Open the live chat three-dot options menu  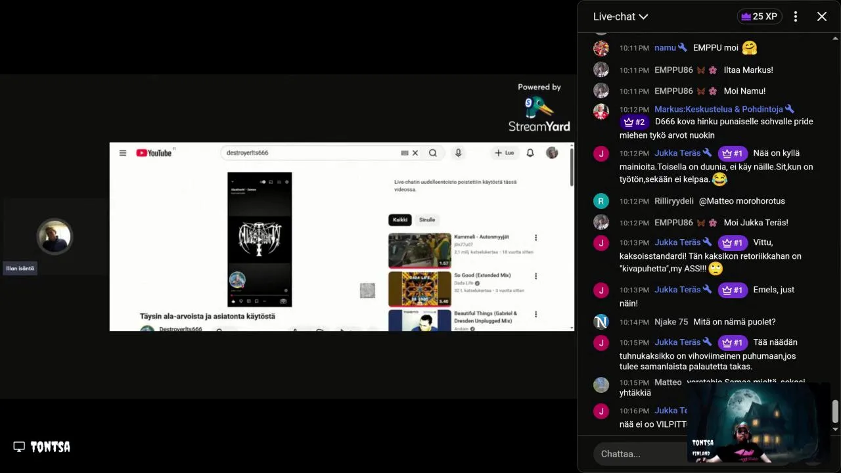click(x=796, y=16)
